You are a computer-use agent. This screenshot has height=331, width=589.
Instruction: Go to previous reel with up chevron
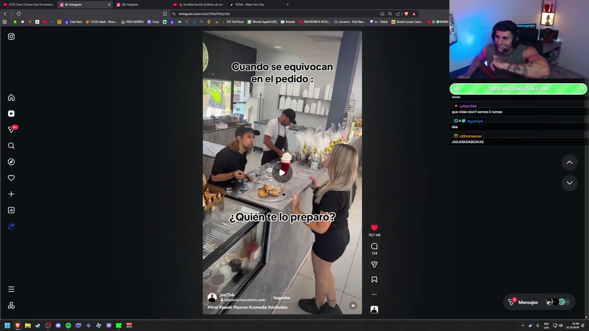(569, 162)
